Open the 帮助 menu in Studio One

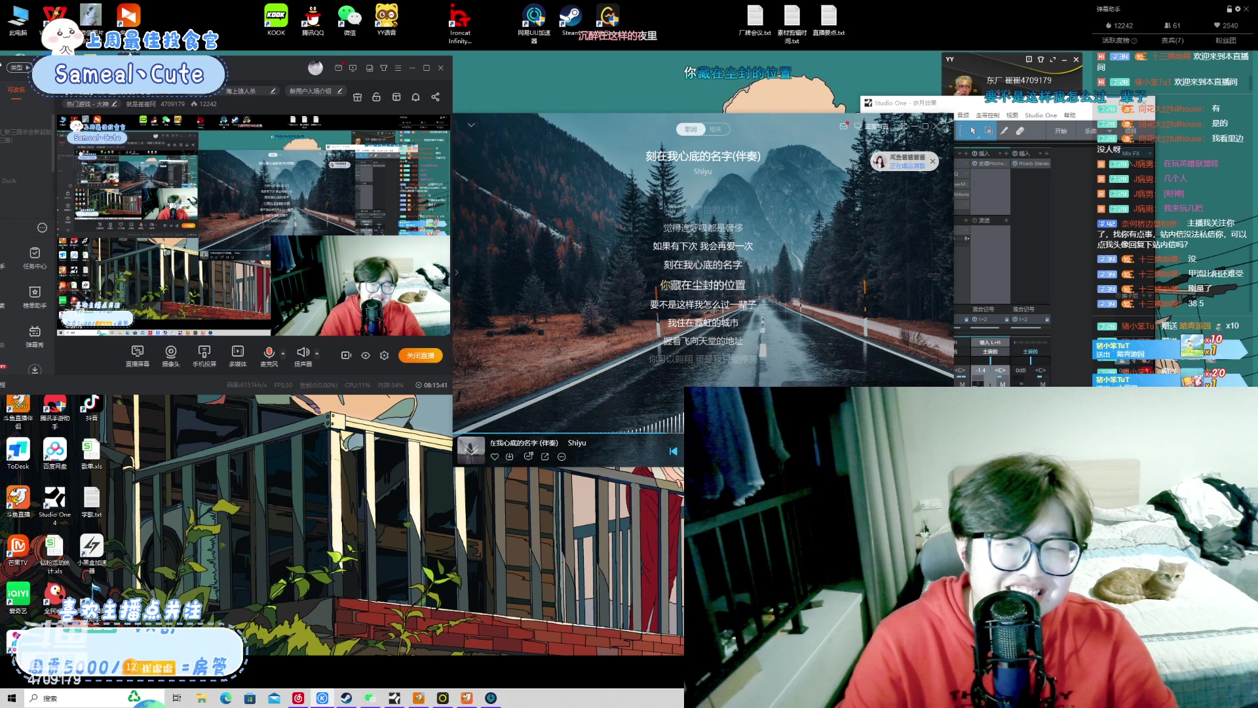1070,115
